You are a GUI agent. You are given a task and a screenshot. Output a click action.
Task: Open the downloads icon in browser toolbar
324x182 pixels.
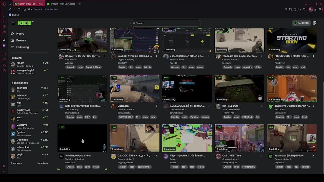click(315, 9)
